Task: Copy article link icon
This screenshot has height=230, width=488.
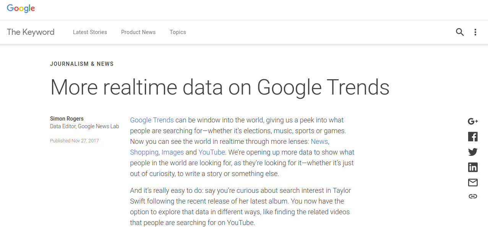Action: [x=473, y=196]
